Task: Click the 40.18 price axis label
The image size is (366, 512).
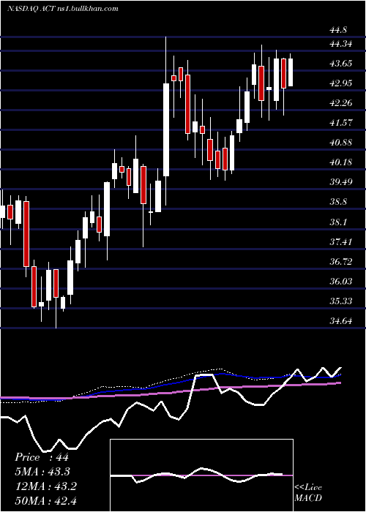Action: tap(341, 162)
